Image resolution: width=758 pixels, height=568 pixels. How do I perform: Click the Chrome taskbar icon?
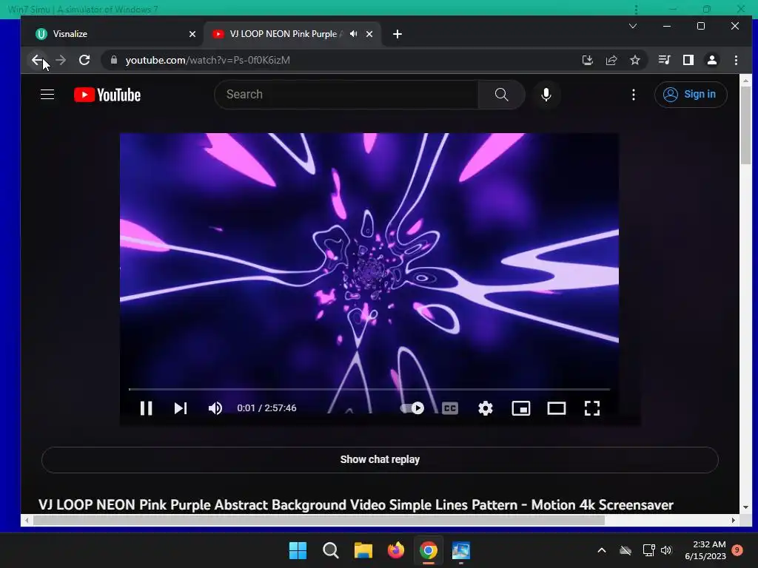pyautogui.click(x=429, y=550)
